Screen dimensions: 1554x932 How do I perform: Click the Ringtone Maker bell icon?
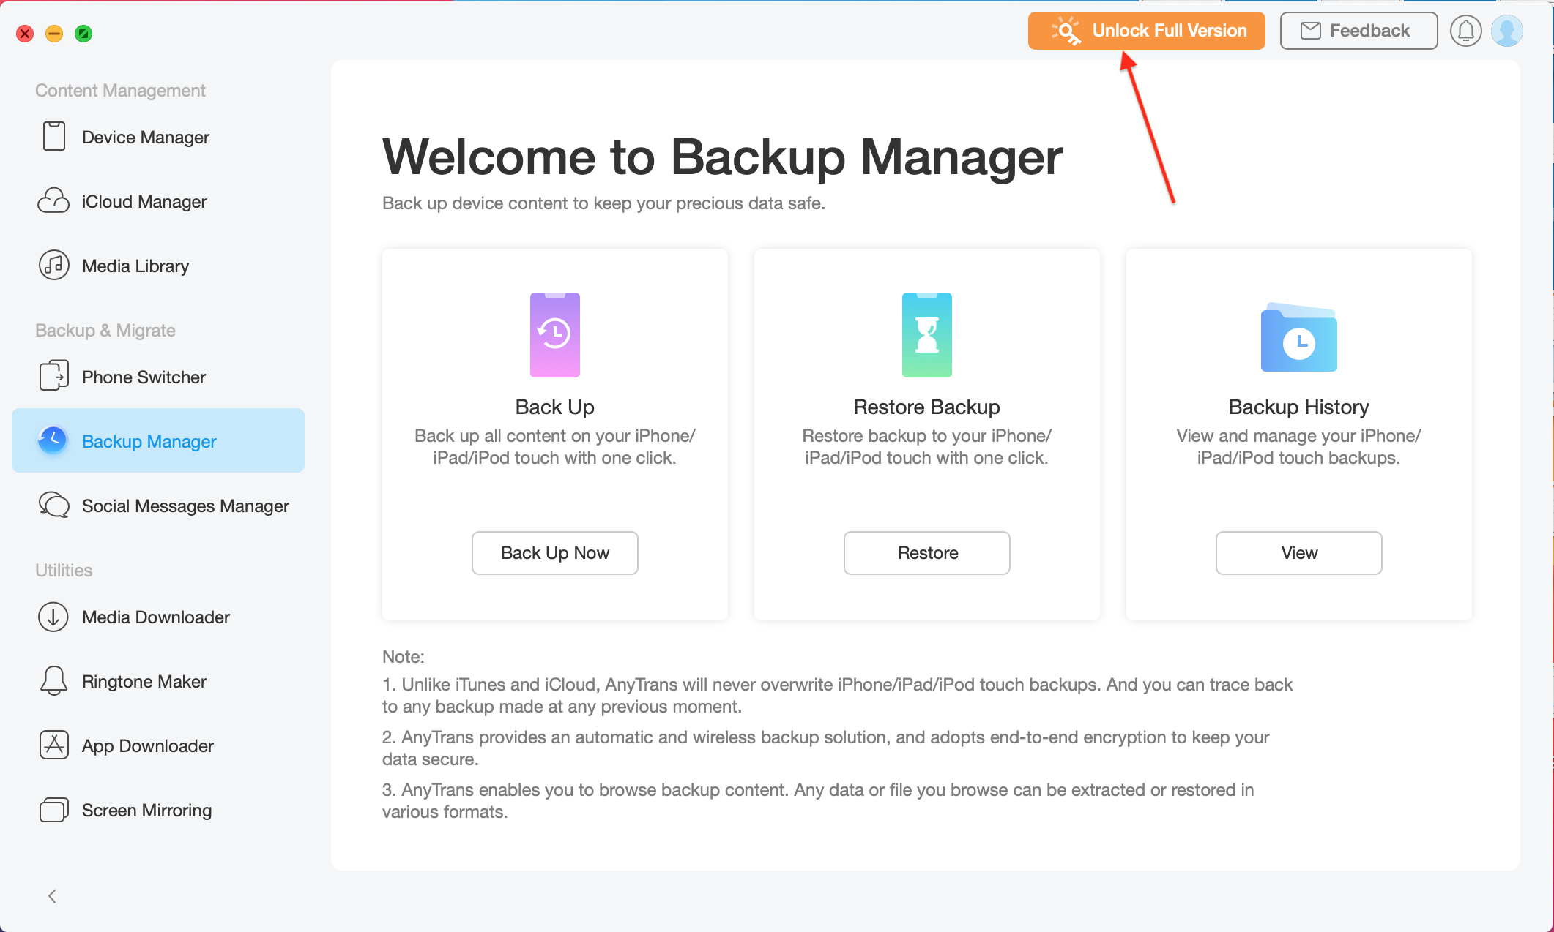[53, 681]
